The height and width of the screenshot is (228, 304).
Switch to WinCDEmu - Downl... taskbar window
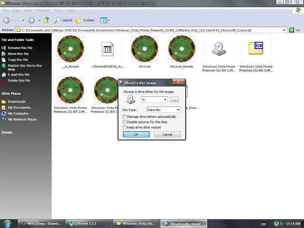pos(42,224)
